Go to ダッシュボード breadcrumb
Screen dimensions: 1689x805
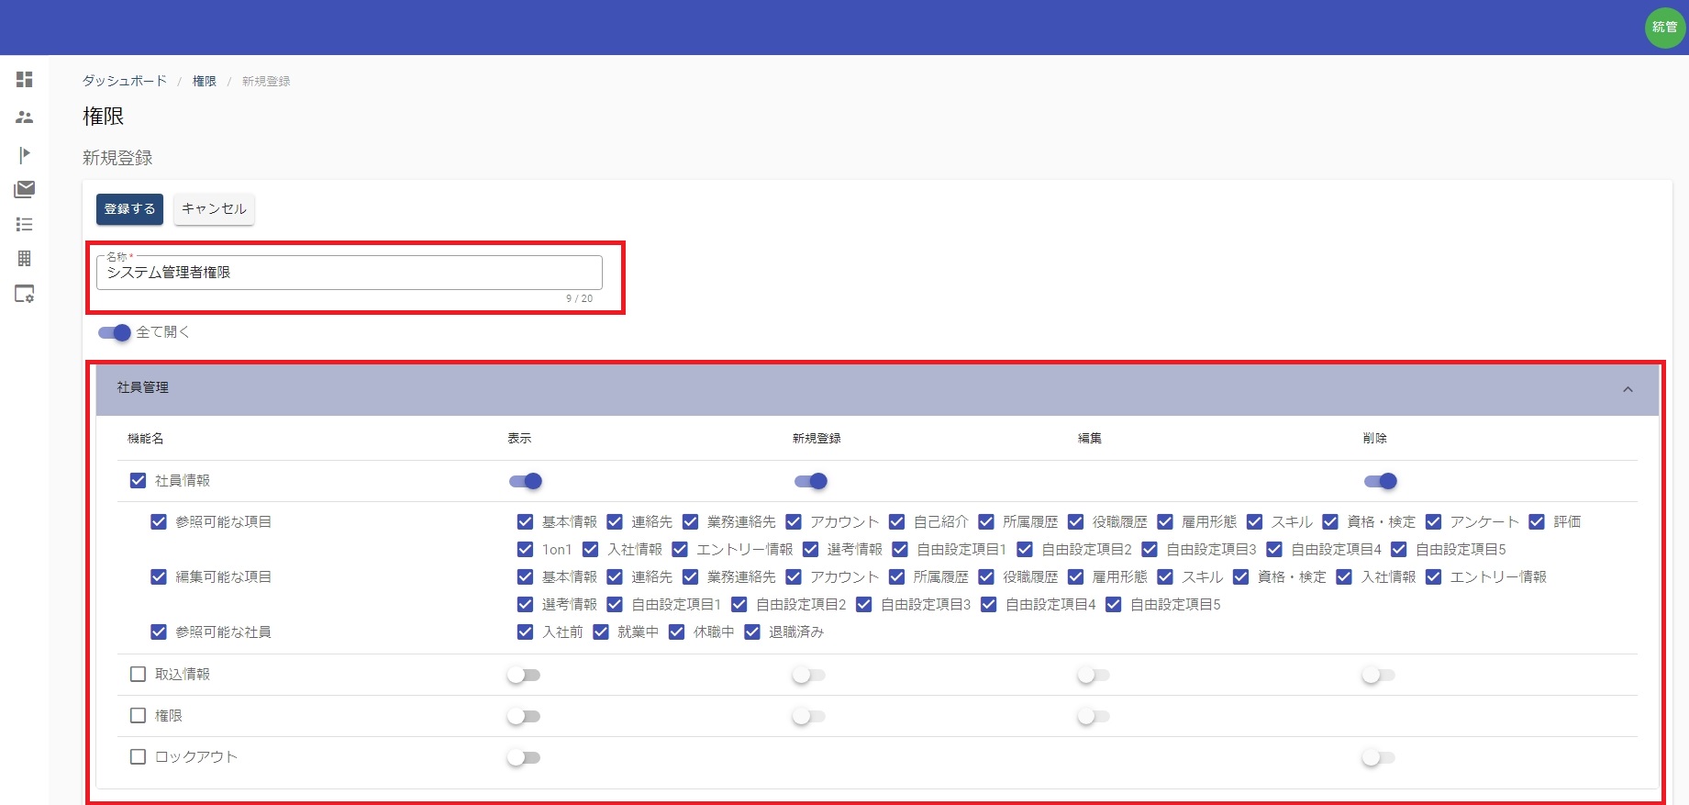coord(125,81)
